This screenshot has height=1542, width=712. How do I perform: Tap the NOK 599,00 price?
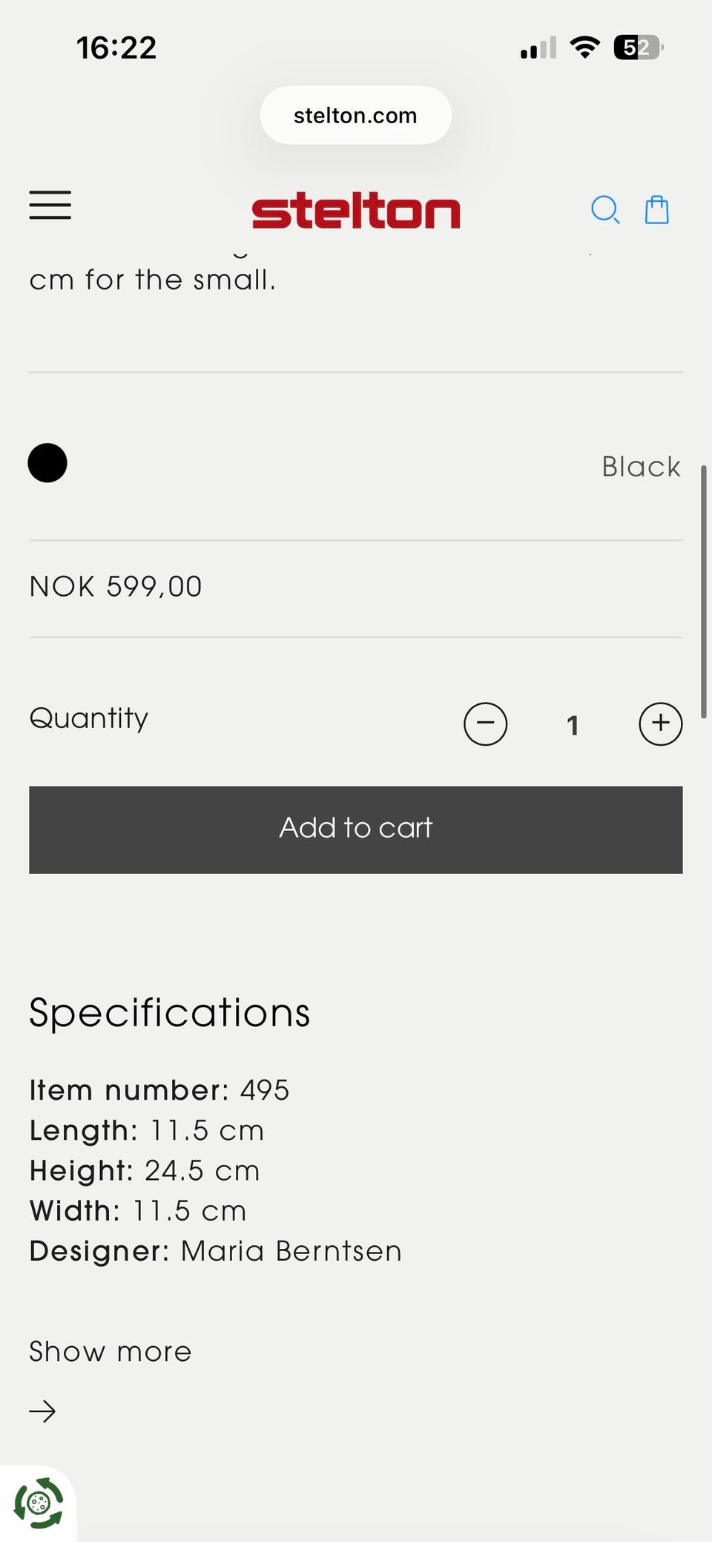point(116,586)
